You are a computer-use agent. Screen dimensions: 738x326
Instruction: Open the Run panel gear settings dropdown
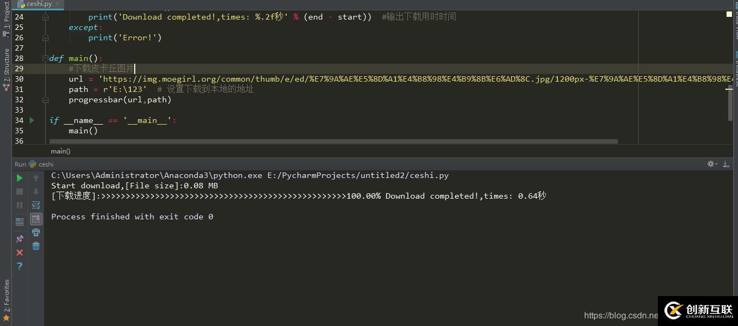click(x=711, y=164)
